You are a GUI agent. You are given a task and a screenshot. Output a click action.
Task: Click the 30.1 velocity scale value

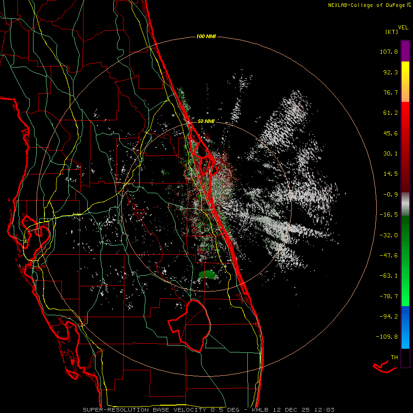tap(391, 154)
